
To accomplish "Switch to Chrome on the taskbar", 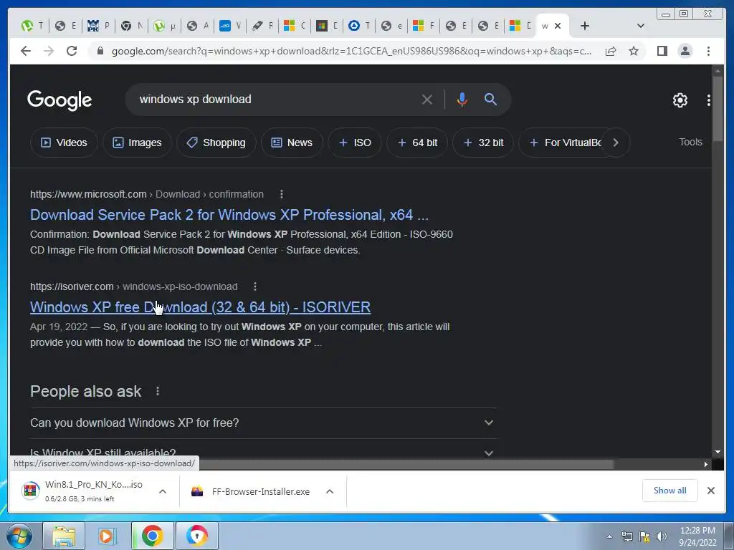I will pyautogui.click(x=153, y=536).
